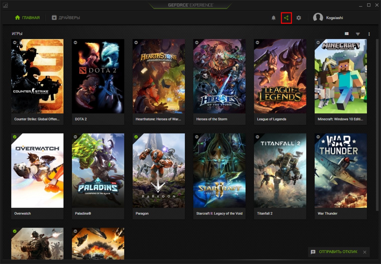381x264 pixels.
Task: Open the Minecraft game cover
Action: 341,76
